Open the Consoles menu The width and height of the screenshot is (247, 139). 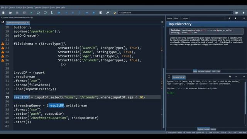pyautogui.click(x=37, y=7)
